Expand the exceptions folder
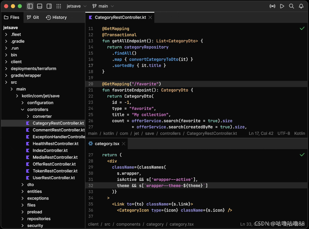Image resolution: width=309 pixels, height=229 pixels. click(x=23, y=198)
